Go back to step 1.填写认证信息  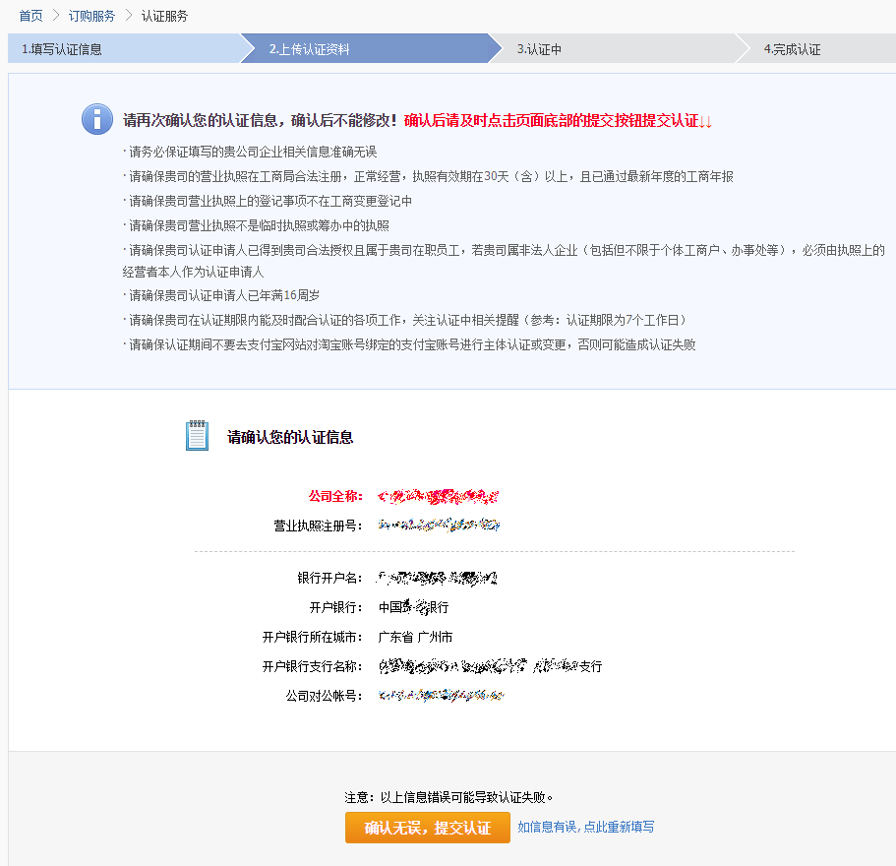(x=62, y=49)
